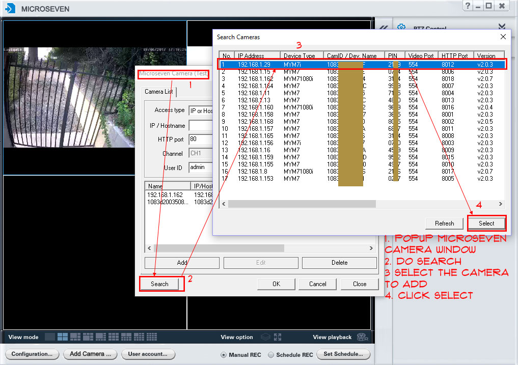This screenshot has width=518, height=365.
Task: Sort by the Device Type column header
Action: click(x=302, y=55)
